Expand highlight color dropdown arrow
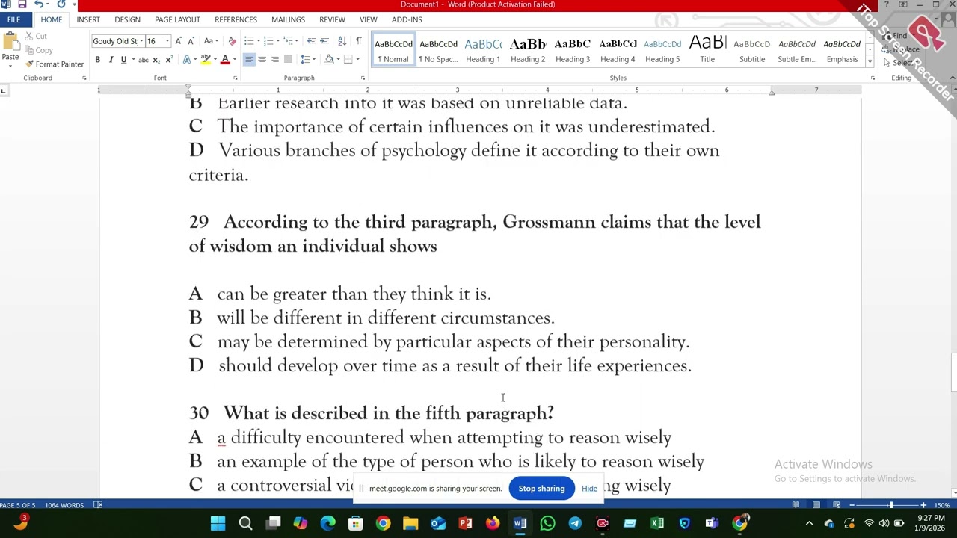 click(215, 60)
